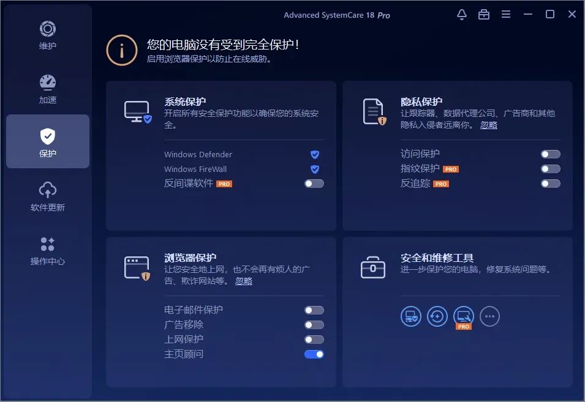Click the 启用浏览器保护以防止在线威胁 message

(x=209, y=59)
